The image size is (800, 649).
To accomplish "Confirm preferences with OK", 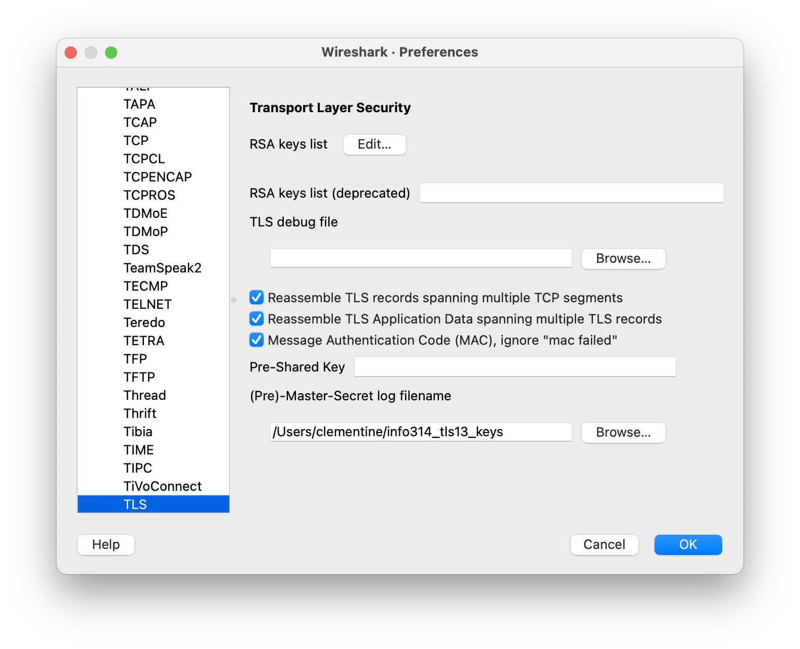I will point(688,545).
